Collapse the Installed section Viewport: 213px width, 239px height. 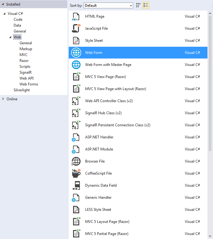pyautogui.click(x=3, y=4)
